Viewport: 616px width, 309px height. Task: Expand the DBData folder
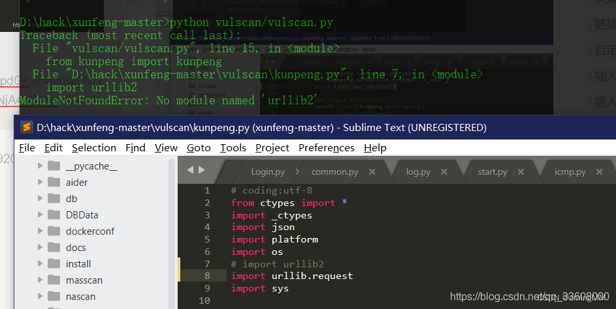coord(40,214)
